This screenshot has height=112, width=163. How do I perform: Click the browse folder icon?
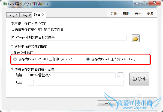click(136, 38)
